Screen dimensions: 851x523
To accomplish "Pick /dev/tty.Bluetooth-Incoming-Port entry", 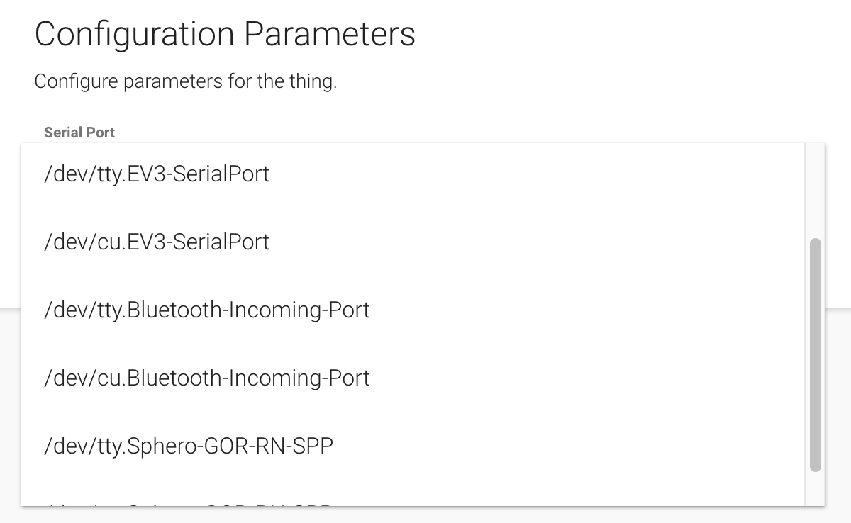I will click(206, 310).
